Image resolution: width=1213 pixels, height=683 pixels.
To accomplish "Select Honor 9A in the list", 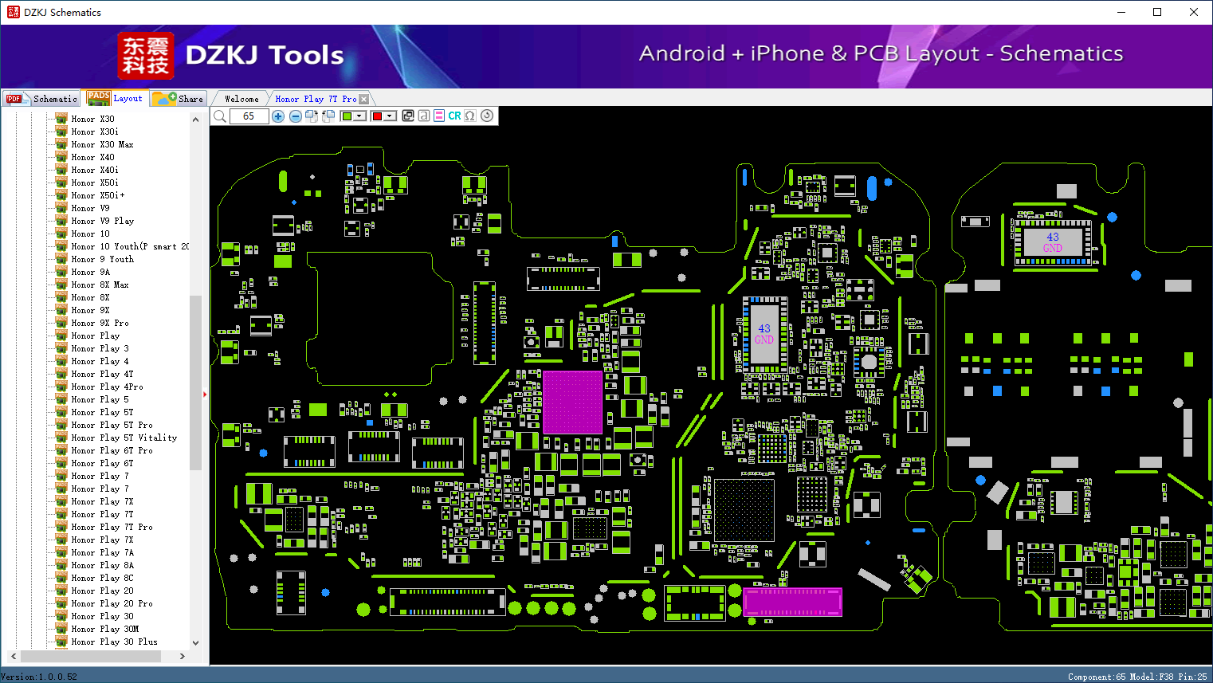I will coord(90,272).
